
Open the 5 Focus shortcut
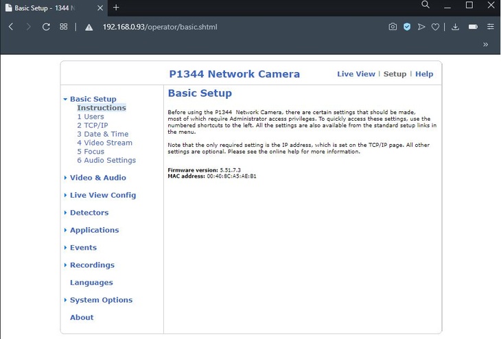pyautogui.click(x=91, y=152)
